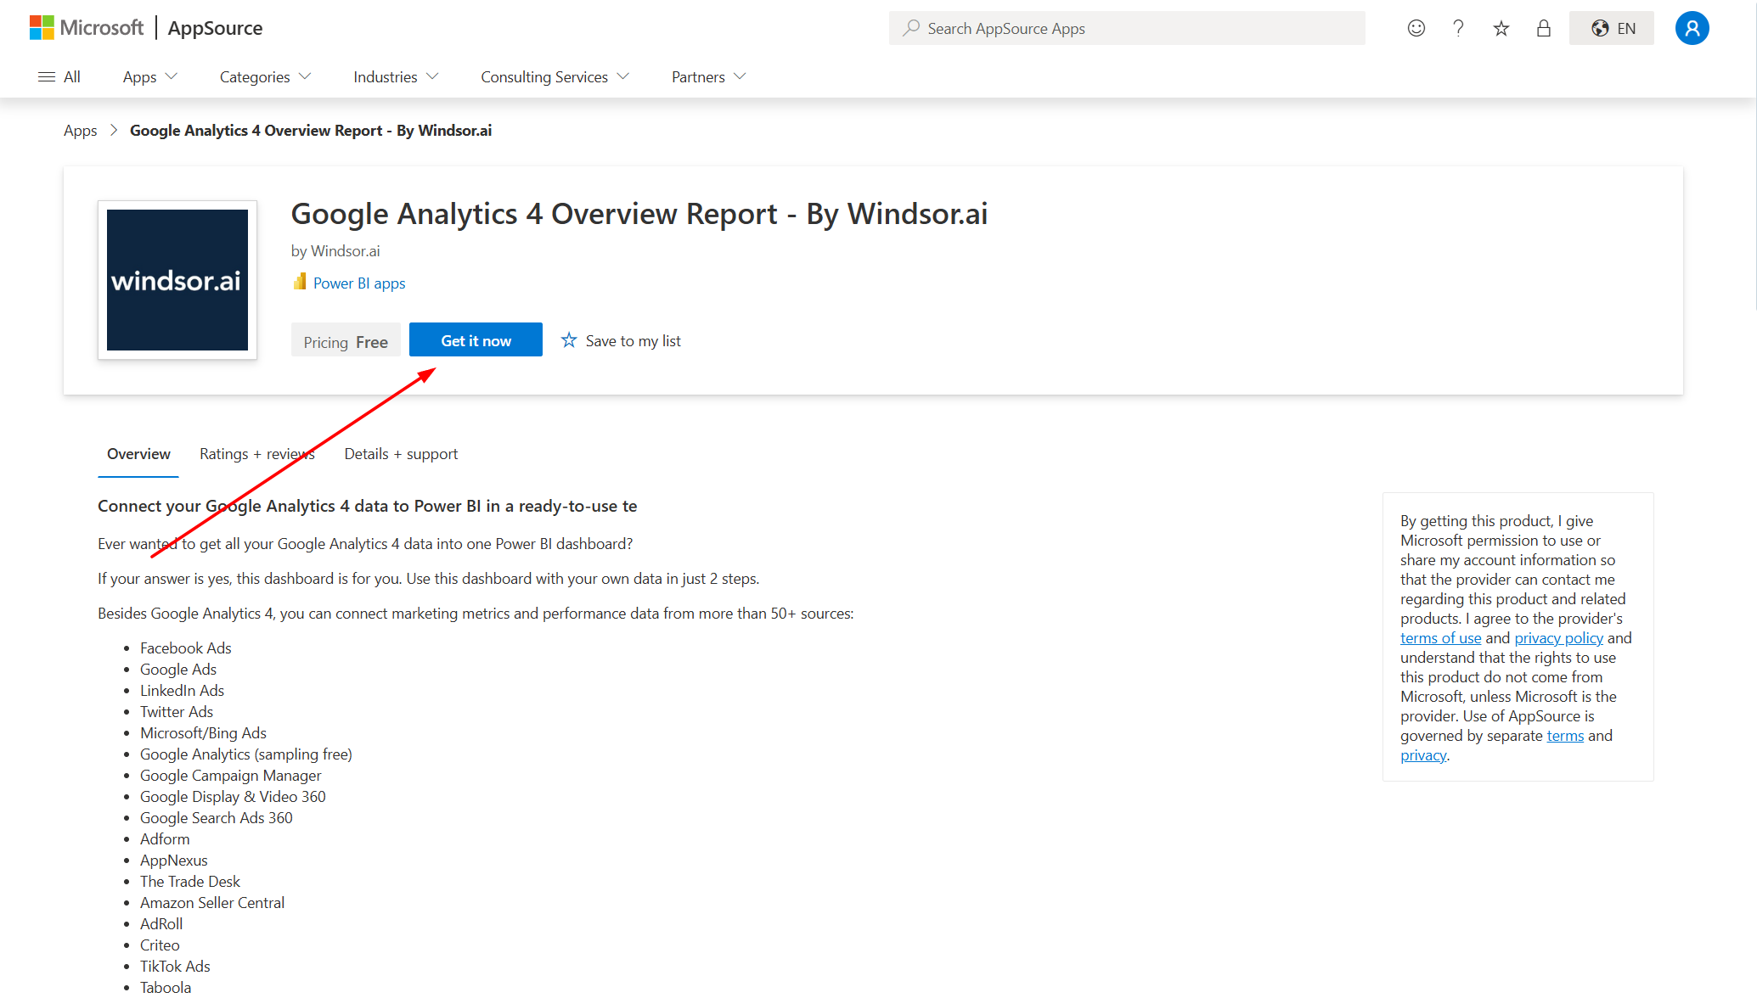This screenshot has height=998, width=1757.
Task: Click the 'The Trade Desk' list item
Action: pyautogui.click(x=190, y=882)
